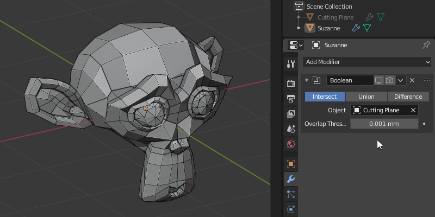
Task: Select Cutting Plane in the outliner
Action: (x=335, y=17)
